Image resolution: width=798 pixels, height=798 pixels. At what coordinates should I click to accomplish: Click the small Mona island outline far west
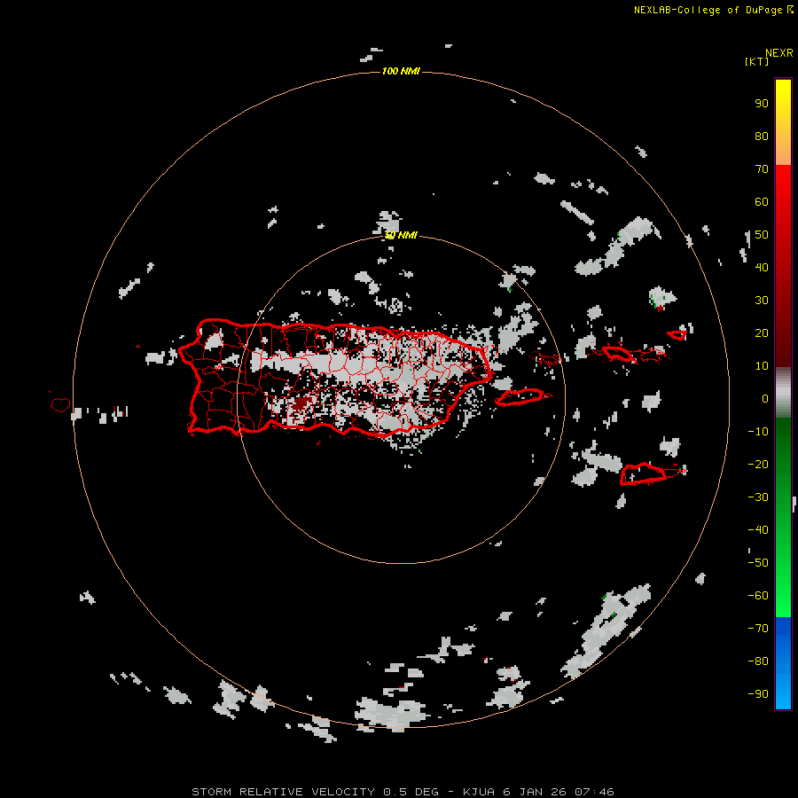(x=60, y=404)
